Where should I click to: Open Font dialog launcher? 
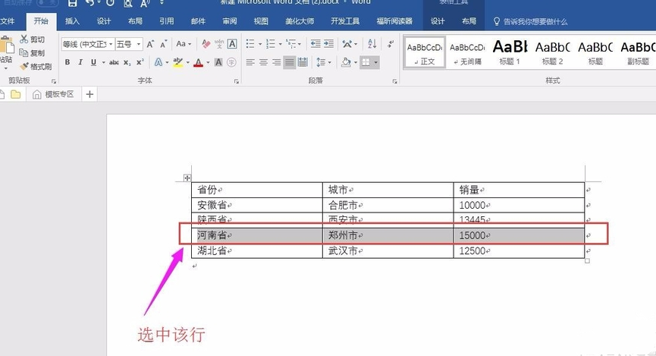click(237, 81)
